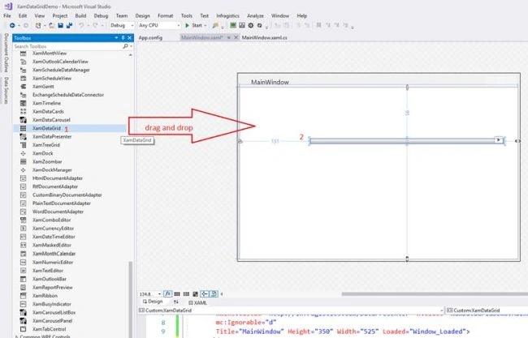Click HtmlDocumentAdapter in Toolbox list
The image size is (528, 338).
click(x=58, y=178)
